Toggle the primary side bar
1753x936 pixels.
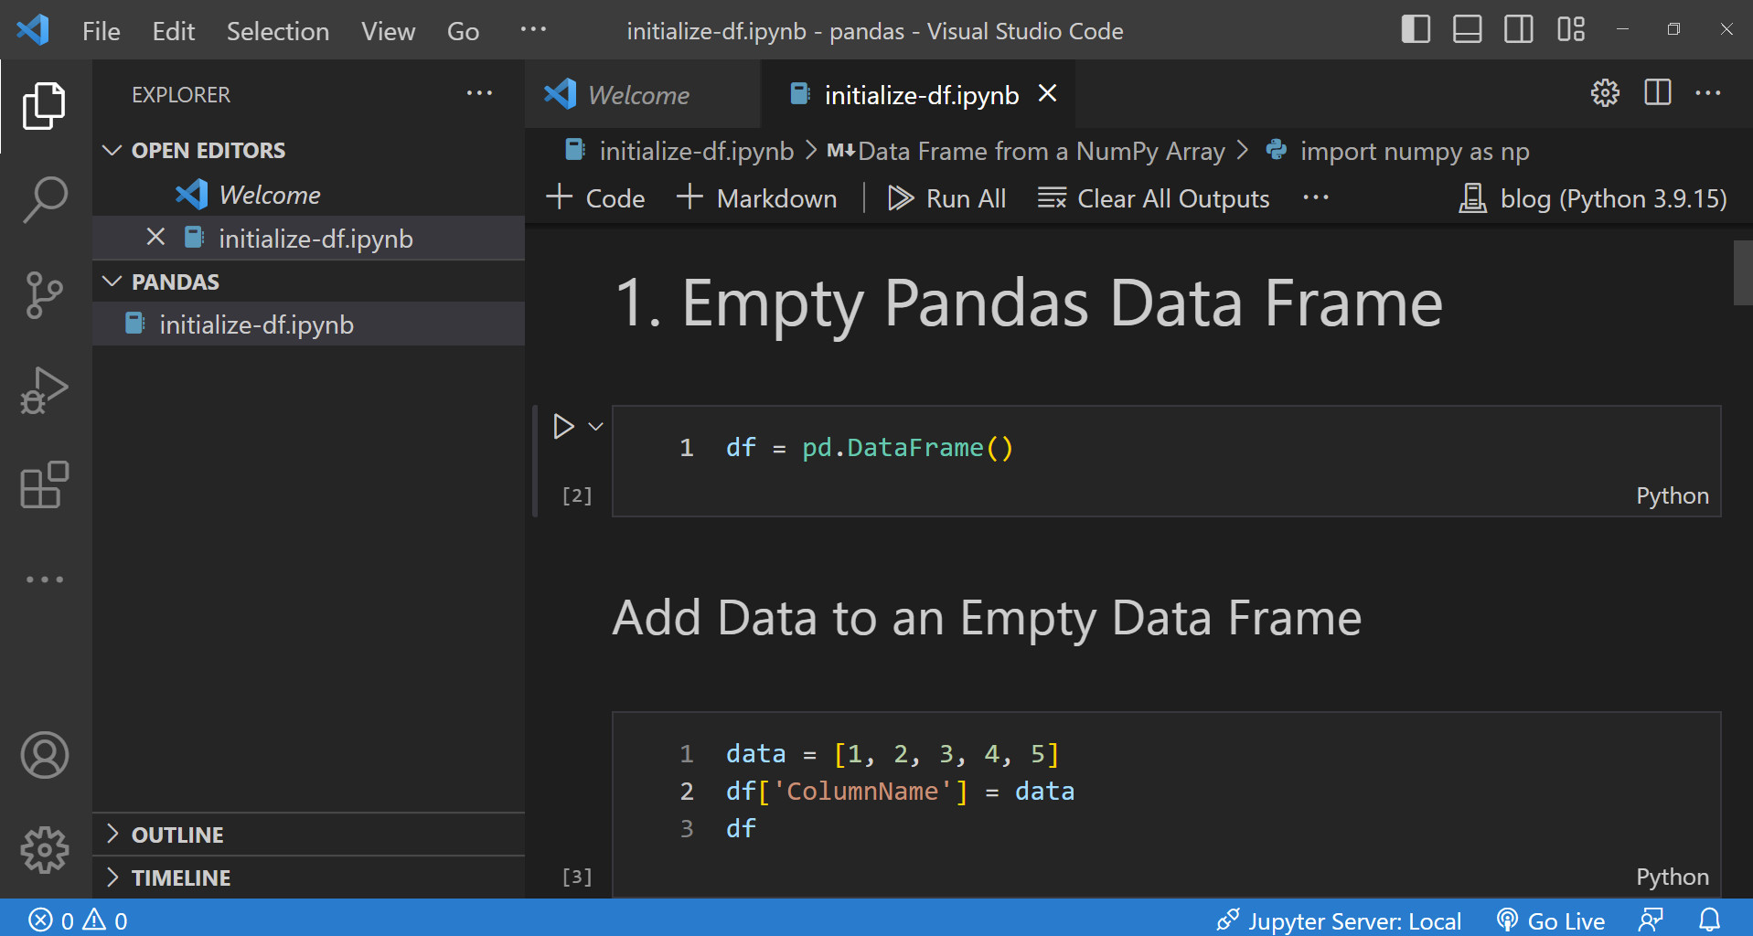coord(1416,29)
